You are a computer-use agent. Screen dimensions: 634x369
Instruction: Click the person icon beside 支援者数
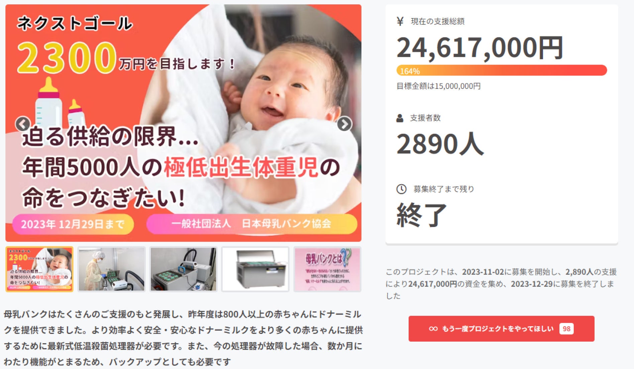(400, 118)
